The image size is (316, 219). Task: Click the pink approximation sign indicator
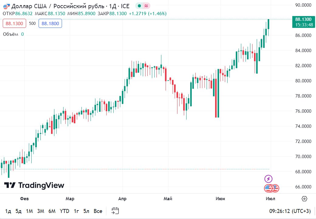146,6
